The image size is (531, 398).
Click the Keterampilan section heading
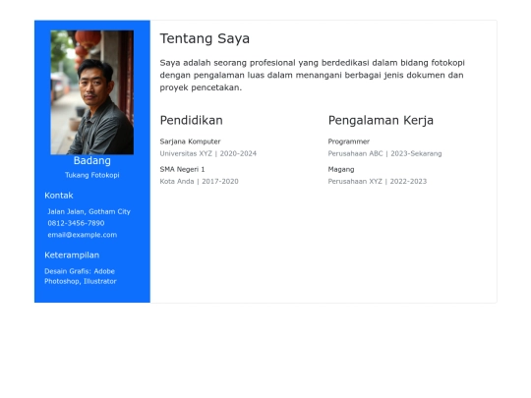pos(72,255)
